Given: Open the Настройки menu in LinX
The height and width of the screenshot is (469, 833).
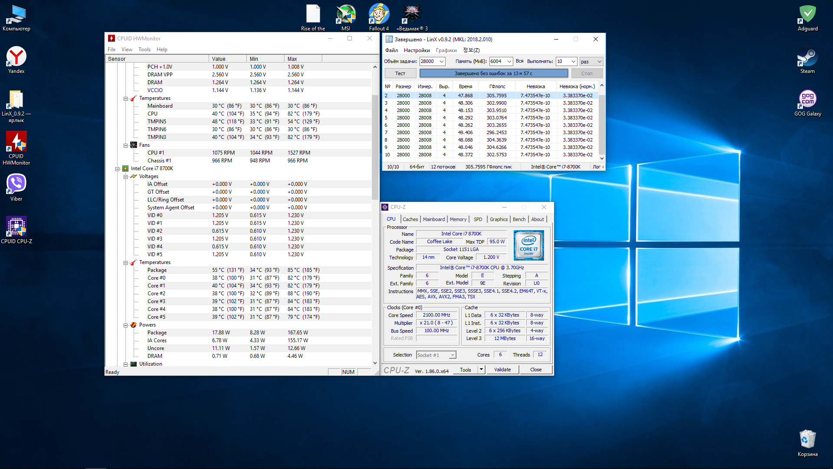Looking at the screenshot, I should pyautogui.click(x=416, y=50).
